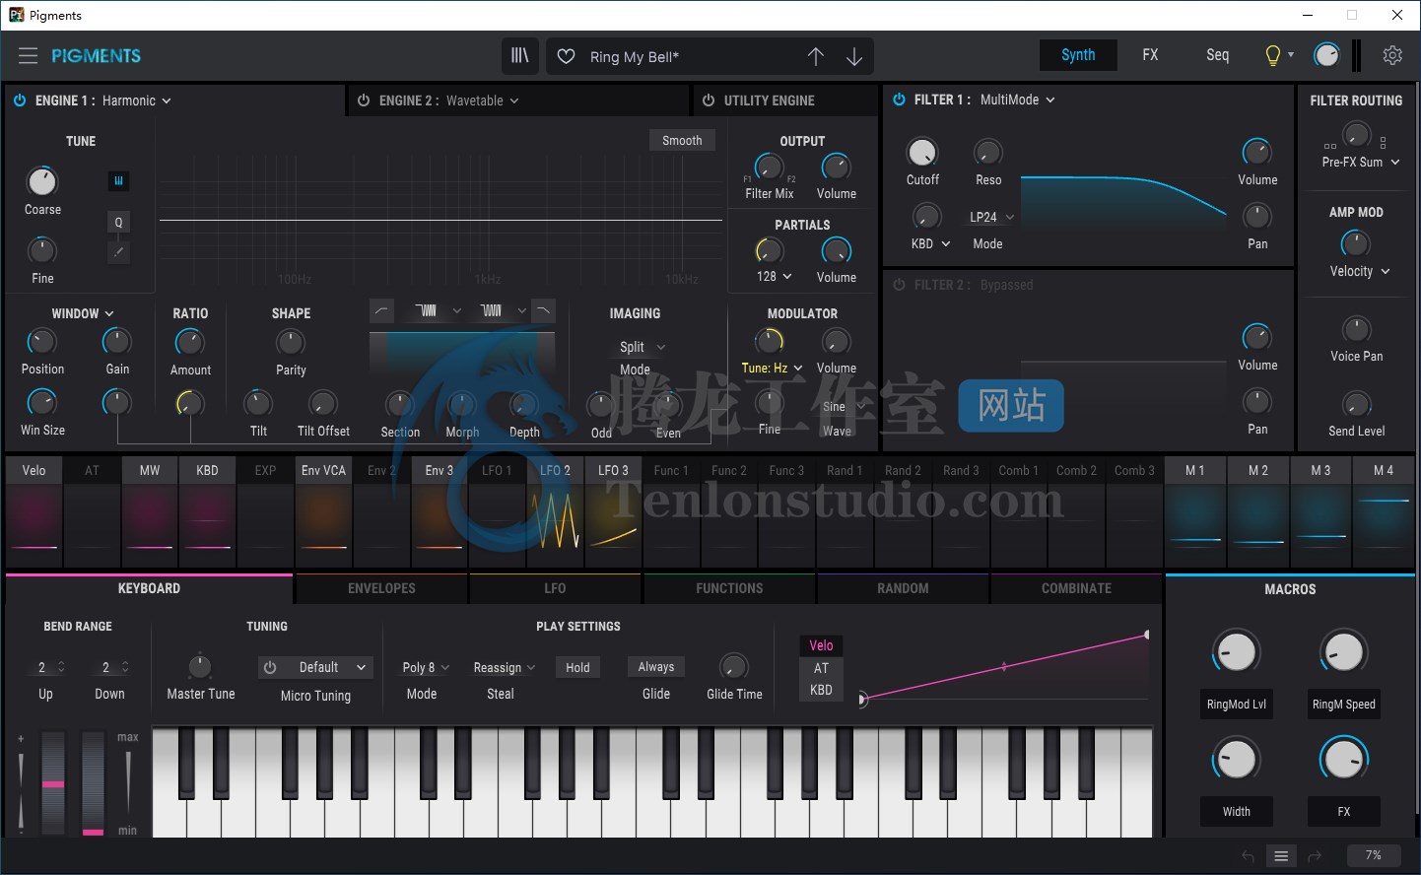Open the FUNCTIONS tab
This screenshot has width=1421, height=875.
tap(729, 588)
